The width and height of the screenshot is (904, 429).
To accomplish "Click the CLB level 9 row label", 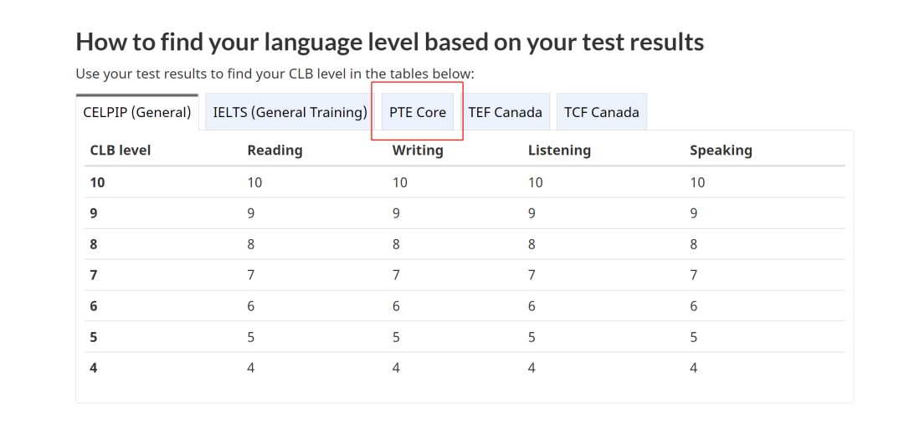I will coord(94,213).
